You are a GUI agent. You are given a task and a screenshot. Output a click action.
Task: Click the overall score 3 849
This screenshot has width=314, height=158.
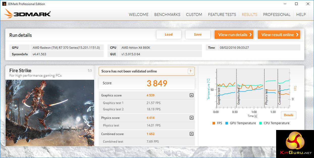tap(157, 83)
